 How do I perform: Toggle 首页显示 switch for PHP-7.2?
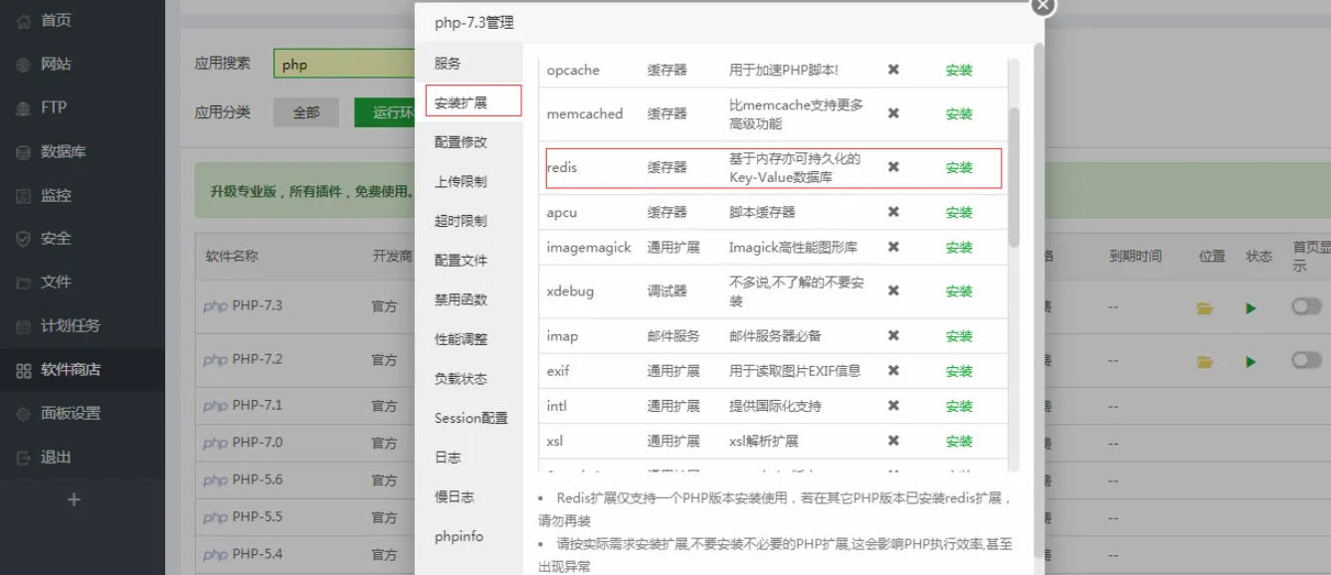tap(1306, 360)
